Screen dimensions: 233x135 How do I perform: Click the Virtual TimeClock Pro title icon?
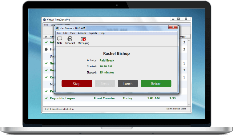coord(45,19)
